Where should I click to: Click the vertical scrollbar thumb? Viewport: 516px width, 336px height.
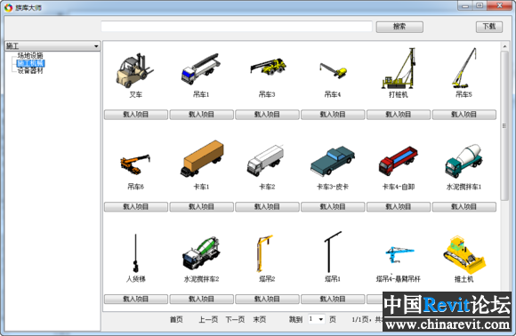point(504,125)
